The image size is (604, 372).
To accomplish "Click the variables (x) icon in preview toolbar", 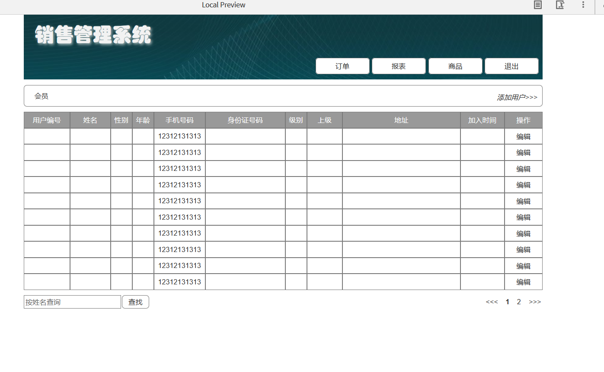I will coord(560,5).
